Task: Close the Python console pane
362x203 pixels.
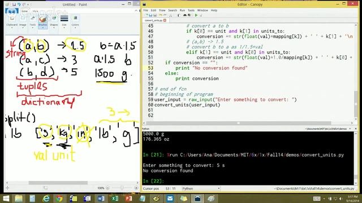Action: coord(356,129)
